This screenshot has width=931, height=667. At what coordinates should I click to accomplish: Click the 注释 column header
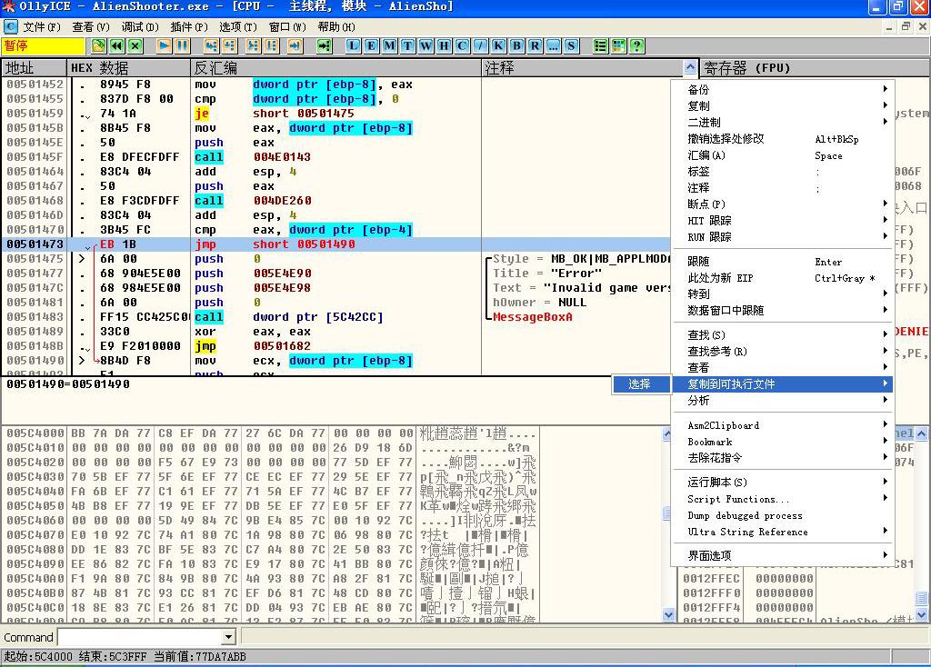tap(583, 67)
